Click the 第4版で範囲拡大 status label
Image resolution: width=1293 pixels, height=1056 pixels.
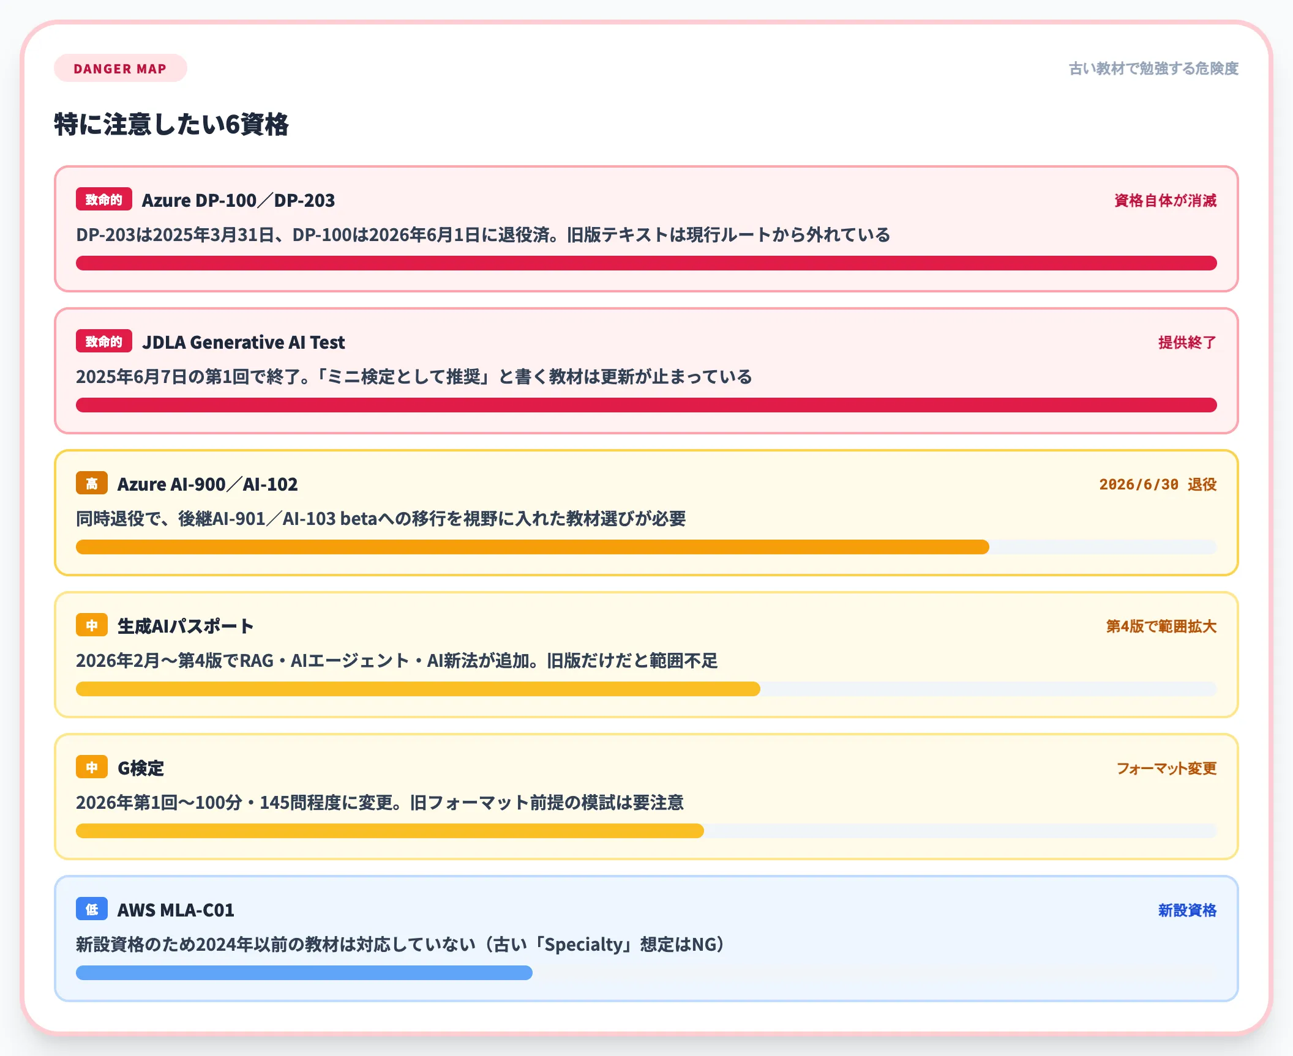click(1161, 626)
